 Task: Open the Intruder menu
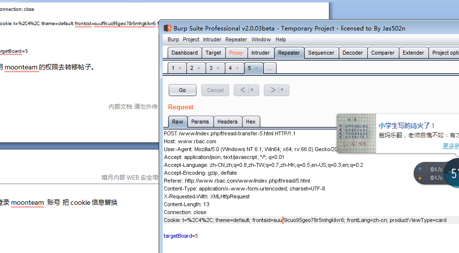[212, 39]
